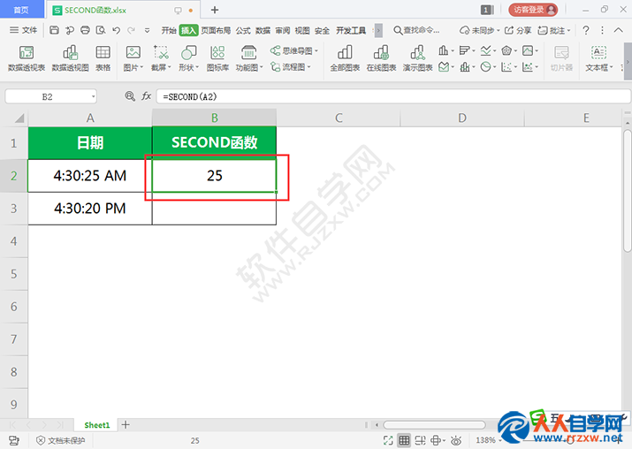
Task: Insert a mind map (思维导图)
Action: tap(293, 50)
